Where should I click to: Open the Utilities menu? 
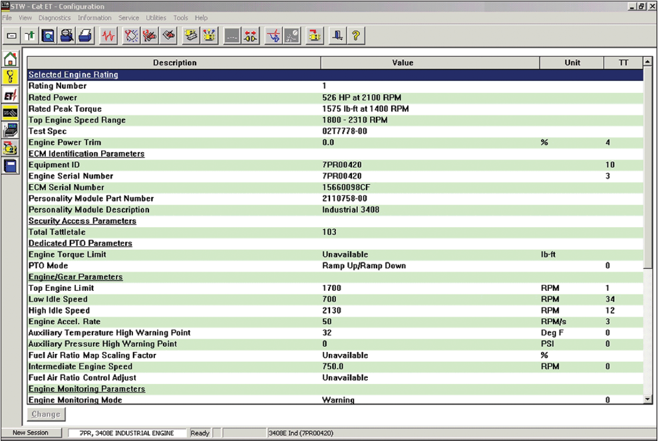coord(156,17)
